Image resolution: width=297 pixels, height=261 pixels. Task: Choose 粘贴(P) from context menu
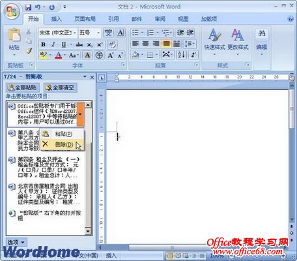click(x=62, y=134)
